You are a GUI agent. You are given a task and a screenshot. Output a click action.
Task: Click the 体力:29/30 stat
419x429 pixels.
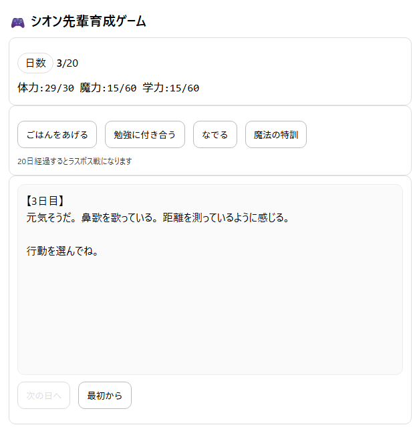(45, 87)
